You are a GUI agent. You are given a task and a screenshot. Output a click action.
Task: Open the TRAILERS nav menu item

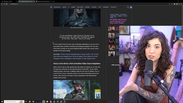click(94, 7)
